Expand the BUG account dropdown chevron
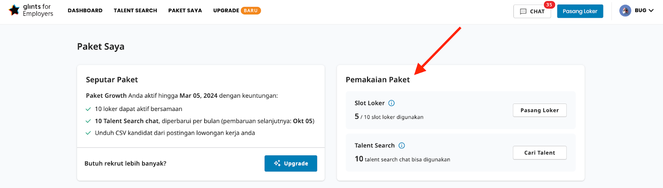The height and width of the screenshot is (188, 663). point(651,11)
